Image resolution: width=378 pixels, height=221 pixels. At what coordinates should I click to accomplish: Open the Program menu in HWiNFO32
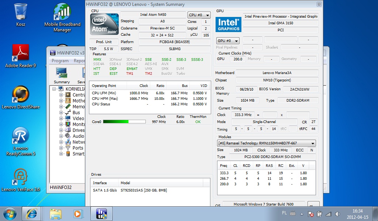(x=60, y=61)
